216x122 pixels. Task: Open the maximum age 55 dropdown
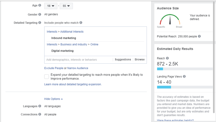66,6
